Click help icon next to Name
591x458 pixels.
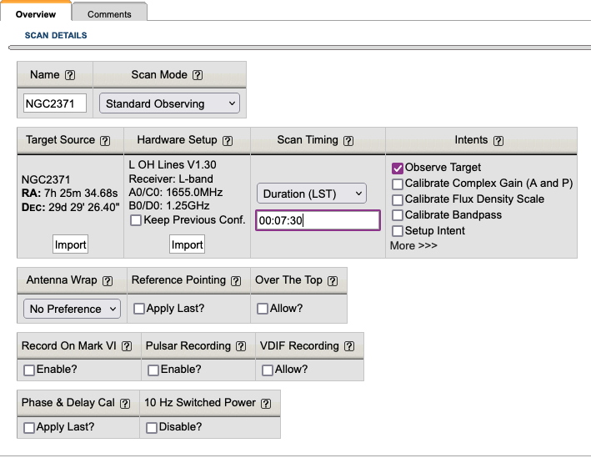coord(70,75)
